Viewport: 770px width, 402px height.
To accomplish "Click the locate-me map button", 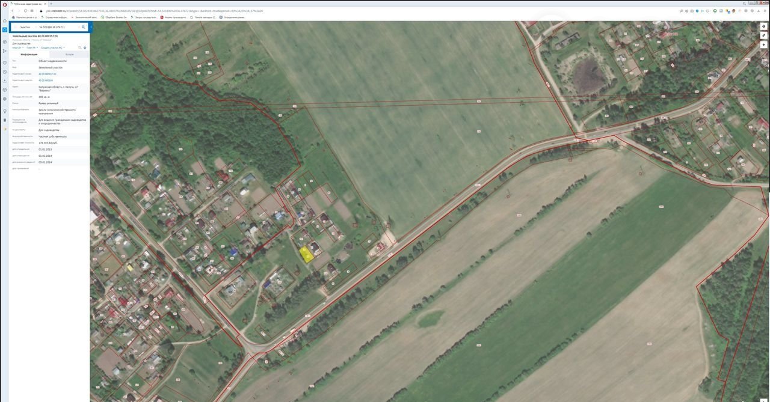I will click(763, 45).
